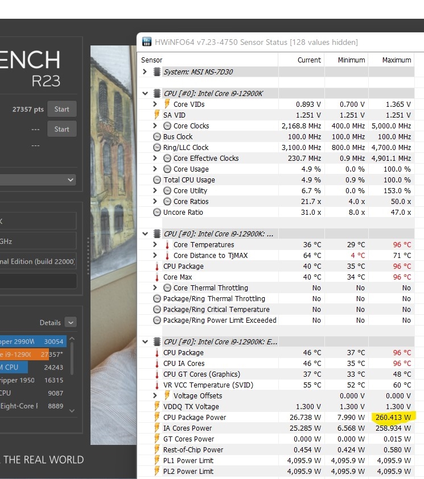
Task: Select the highlighted i9-12900 ranking entry 27357
Action: [x=33, y=355]
